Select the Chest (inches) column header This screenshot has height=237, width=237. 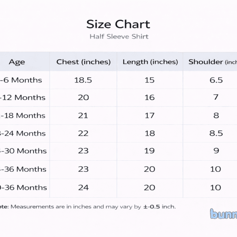pos(83,62)
